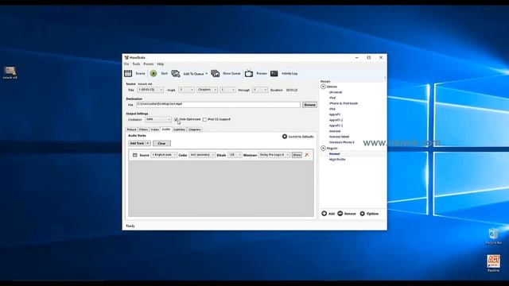Open the end chapter dropdown after 'through'

260,90
